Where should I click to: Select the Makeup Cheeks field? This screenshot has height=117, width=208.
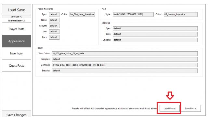point(155,40)
